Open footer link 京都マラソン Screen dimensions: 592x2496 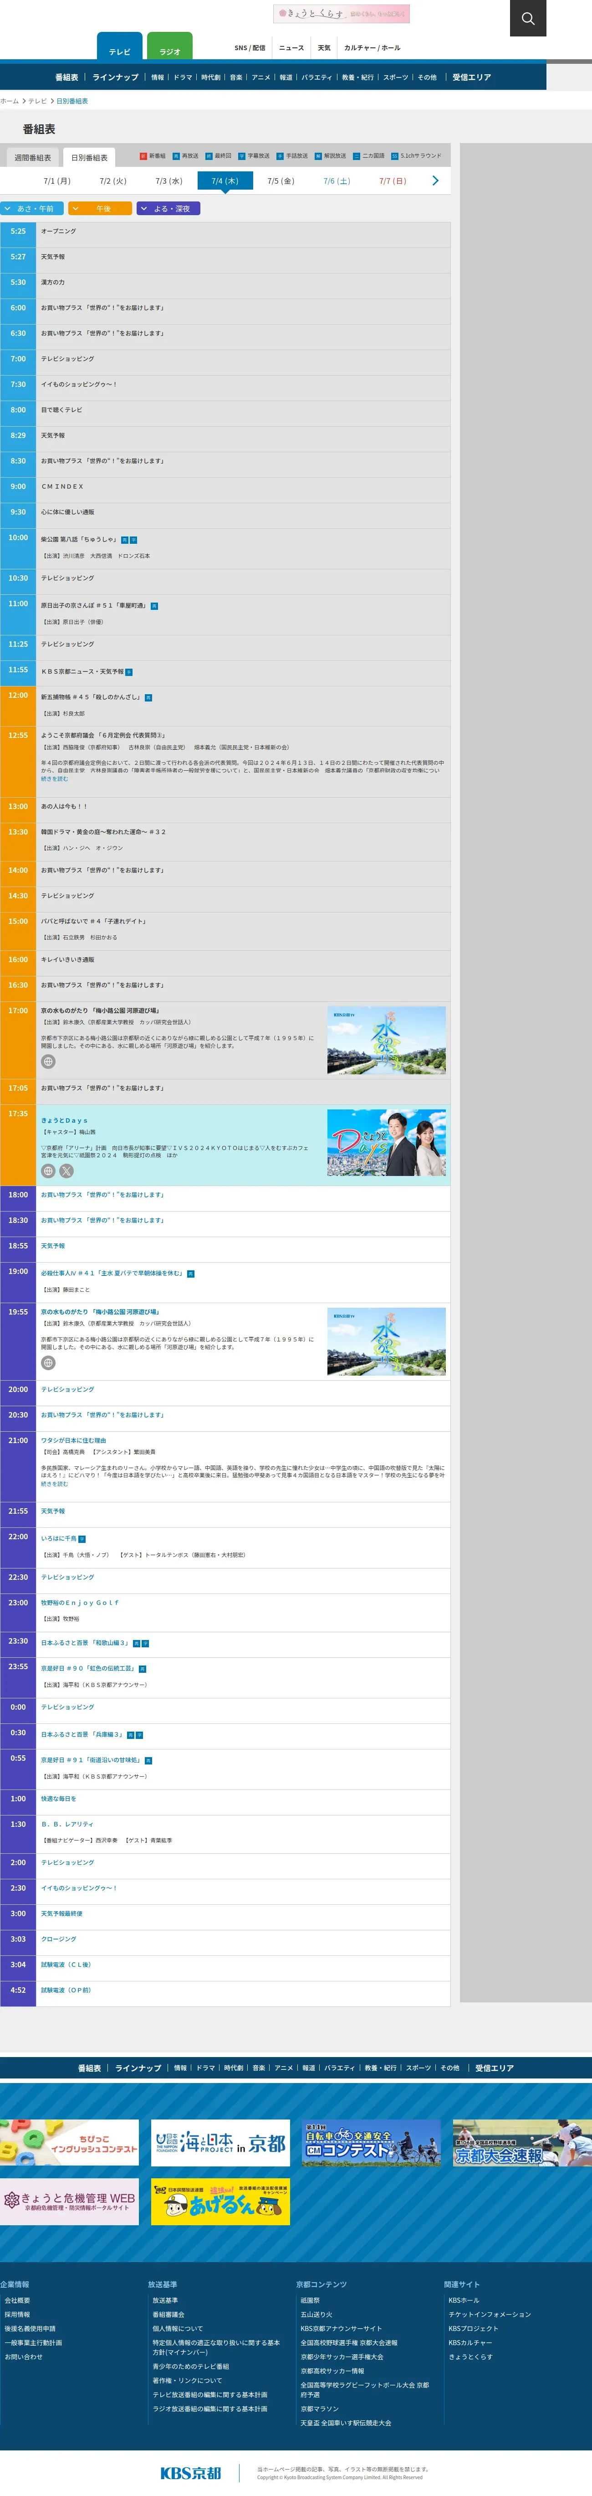tap(319, 2409)
